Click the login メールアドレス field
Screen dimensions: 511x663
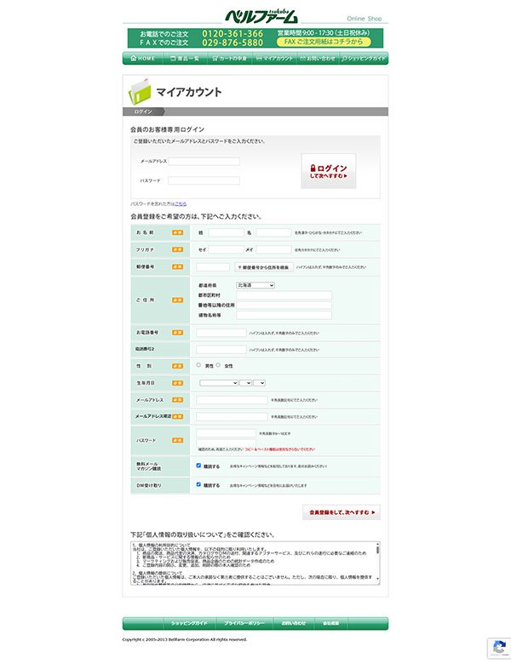(204, 161)
